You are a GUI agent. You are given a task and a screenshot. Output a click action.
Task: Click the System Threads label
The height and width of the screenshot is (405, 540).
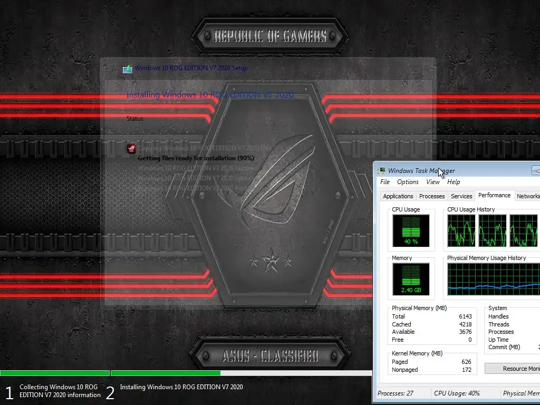point(499,324)
